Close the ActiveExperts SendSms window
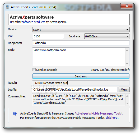140x134 pixels. [x=127, y=6]
